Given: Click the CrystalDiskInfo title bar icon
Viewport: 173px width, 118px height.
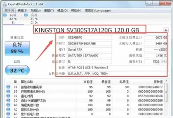Looking at the screenshot, I should pos(5,4).
